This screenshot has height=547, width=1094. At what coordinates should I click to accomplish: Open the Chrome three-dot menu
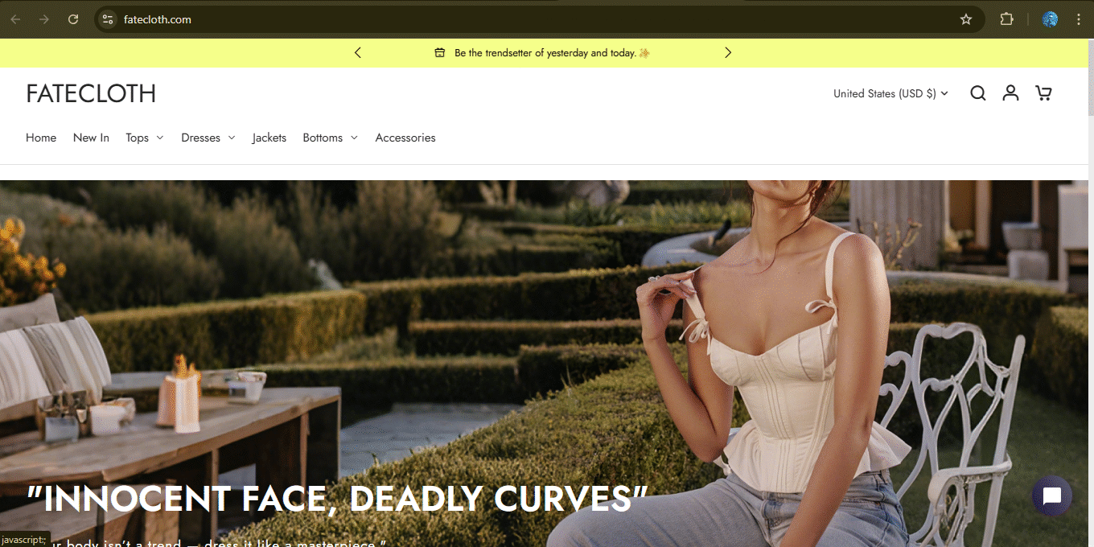coord(1077,19)
